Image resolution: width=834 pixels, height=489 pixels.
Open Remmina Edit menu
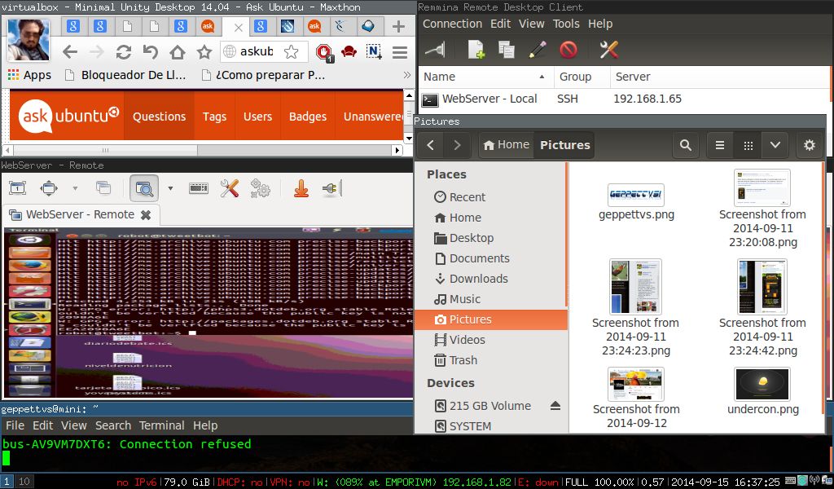(500, 24)
